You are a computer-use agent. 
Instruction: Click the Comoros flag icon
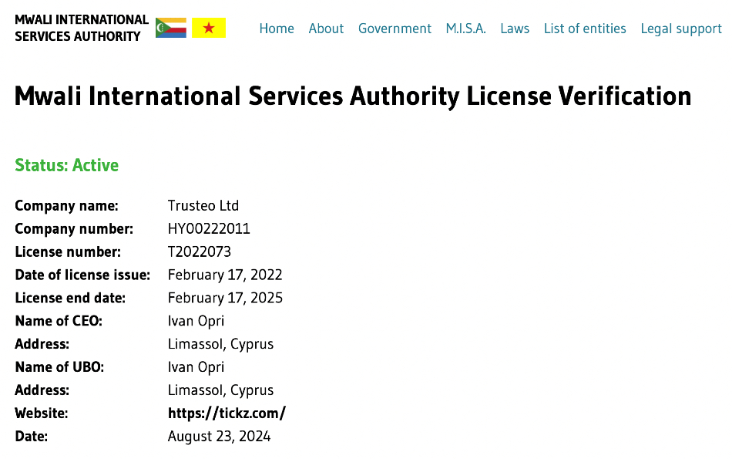pyautogui.click(x=171, y=28)
